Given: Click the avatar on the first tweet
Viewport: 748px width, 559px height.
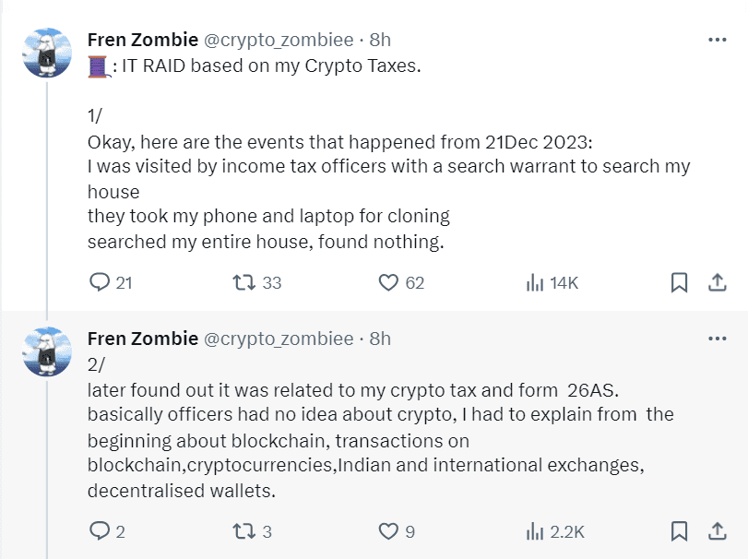Looking at the screenshot, I should click(x=46, y=51).
